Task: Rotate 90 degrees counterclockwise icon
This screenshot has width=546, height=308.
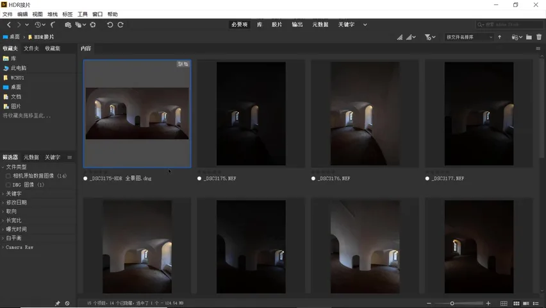Action: click(x=110, y=25)
